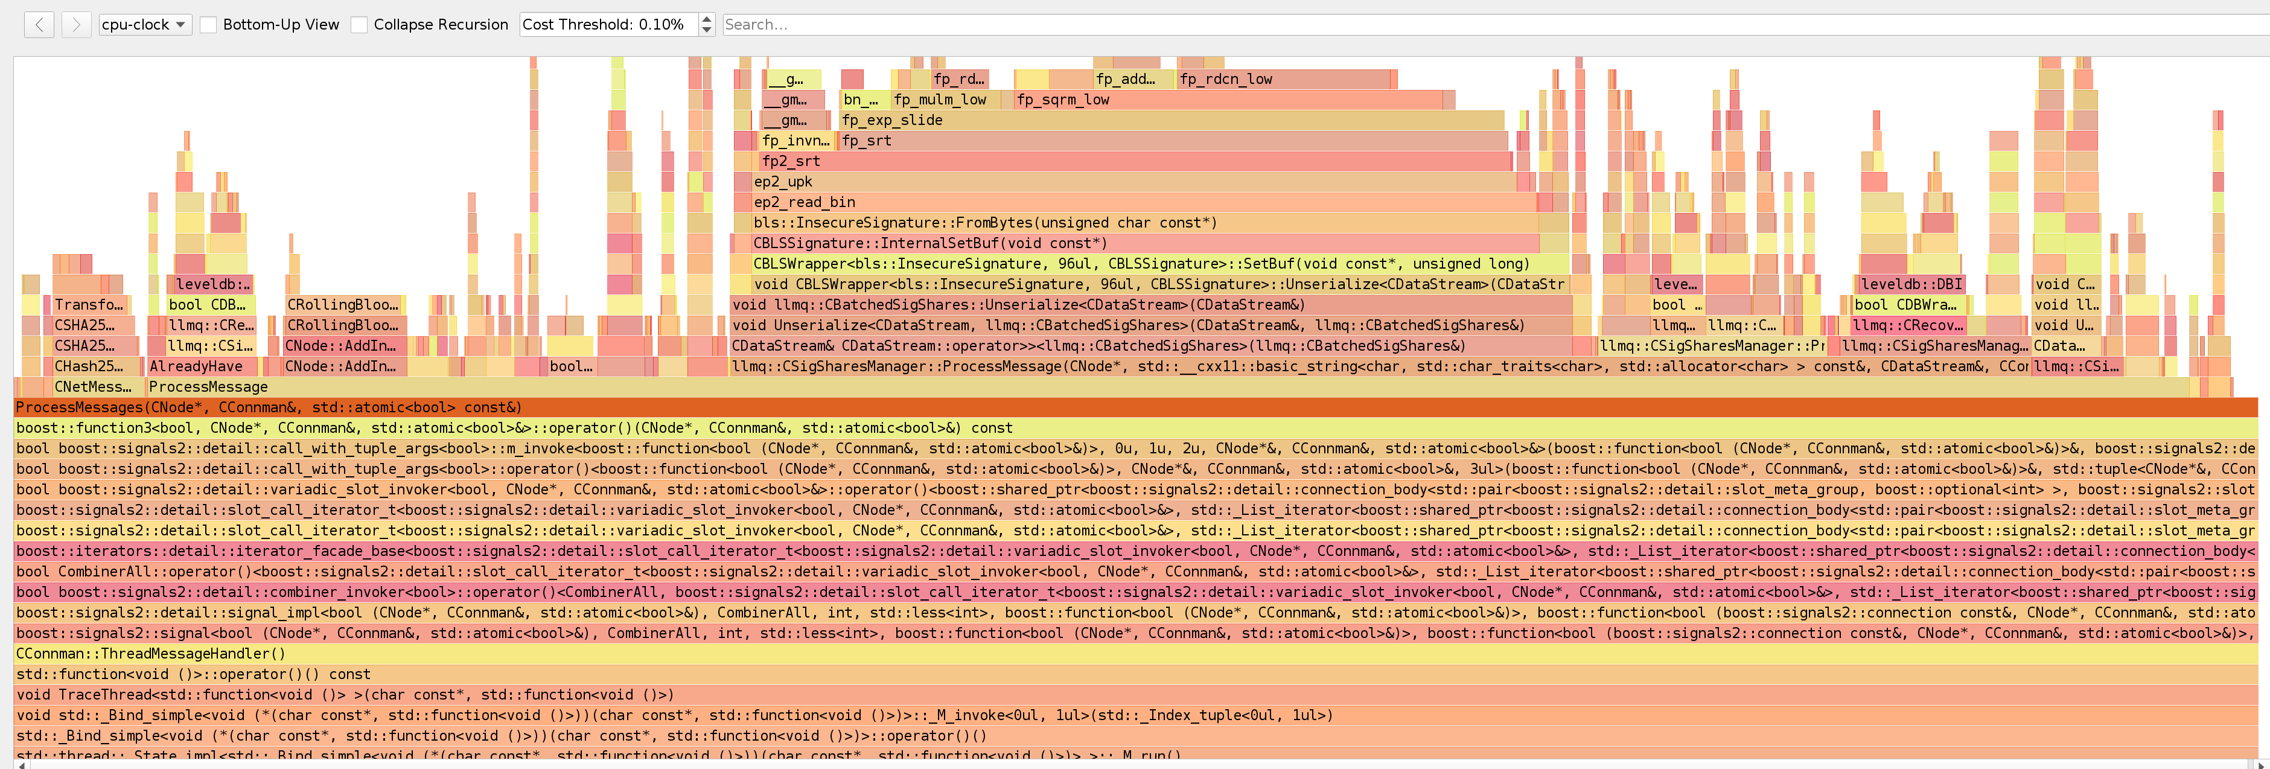Select the CBLSWrapper Unserialize<CDataStream> frame
The height and width of the screenshot is (769, 2270).
1159,284
